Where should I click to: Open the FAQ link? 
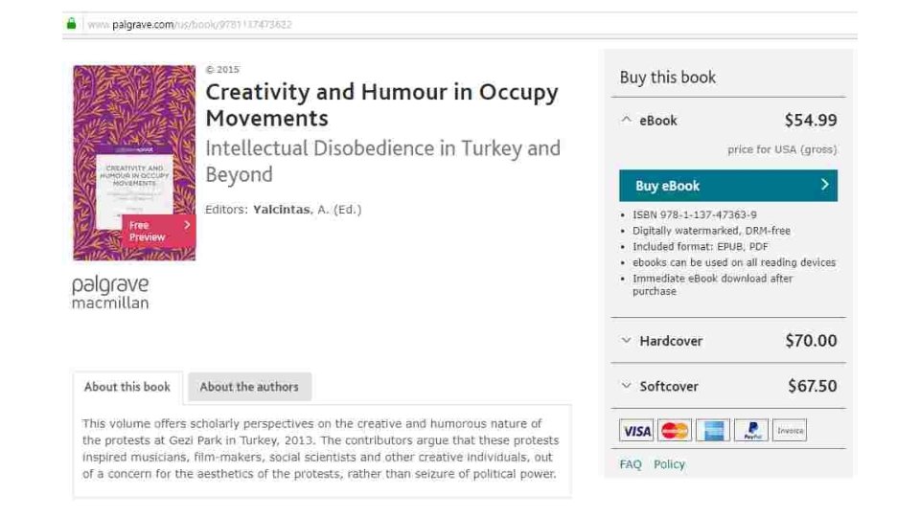coord(630,464)
